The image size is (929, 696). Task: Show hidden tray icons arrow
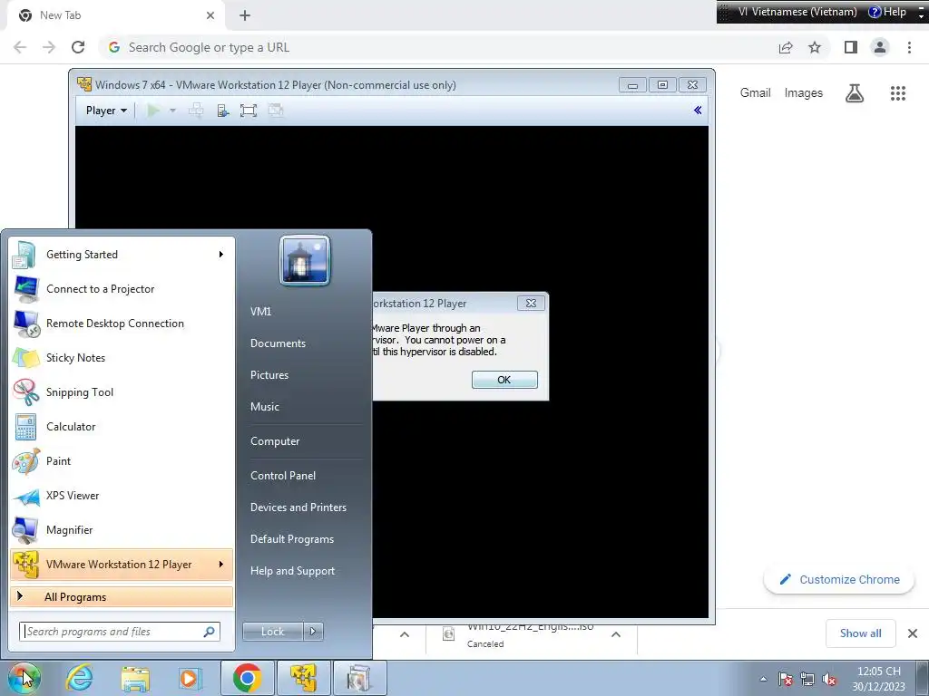click(763, 680)
